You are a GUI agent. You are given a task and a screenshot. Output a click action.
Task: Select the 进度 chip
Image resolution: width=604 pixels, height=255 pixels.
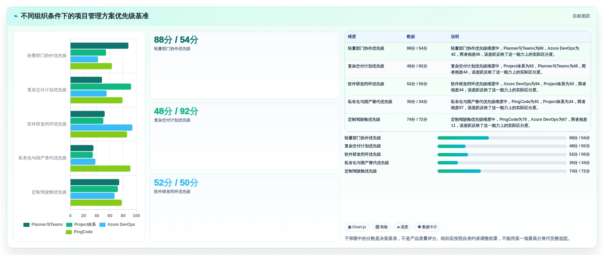[x=402, y=227]
